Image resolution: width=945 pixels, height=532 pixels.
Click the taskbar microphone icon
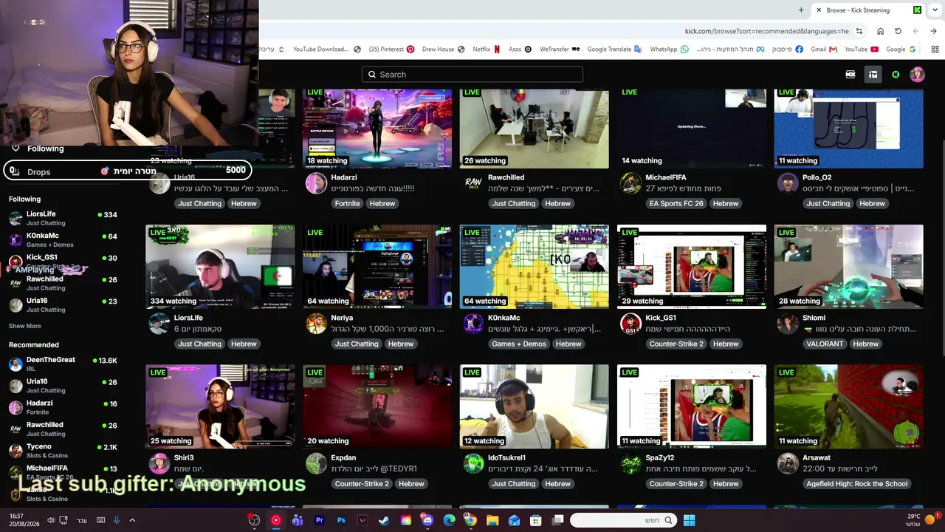click(x=116, y=520)
